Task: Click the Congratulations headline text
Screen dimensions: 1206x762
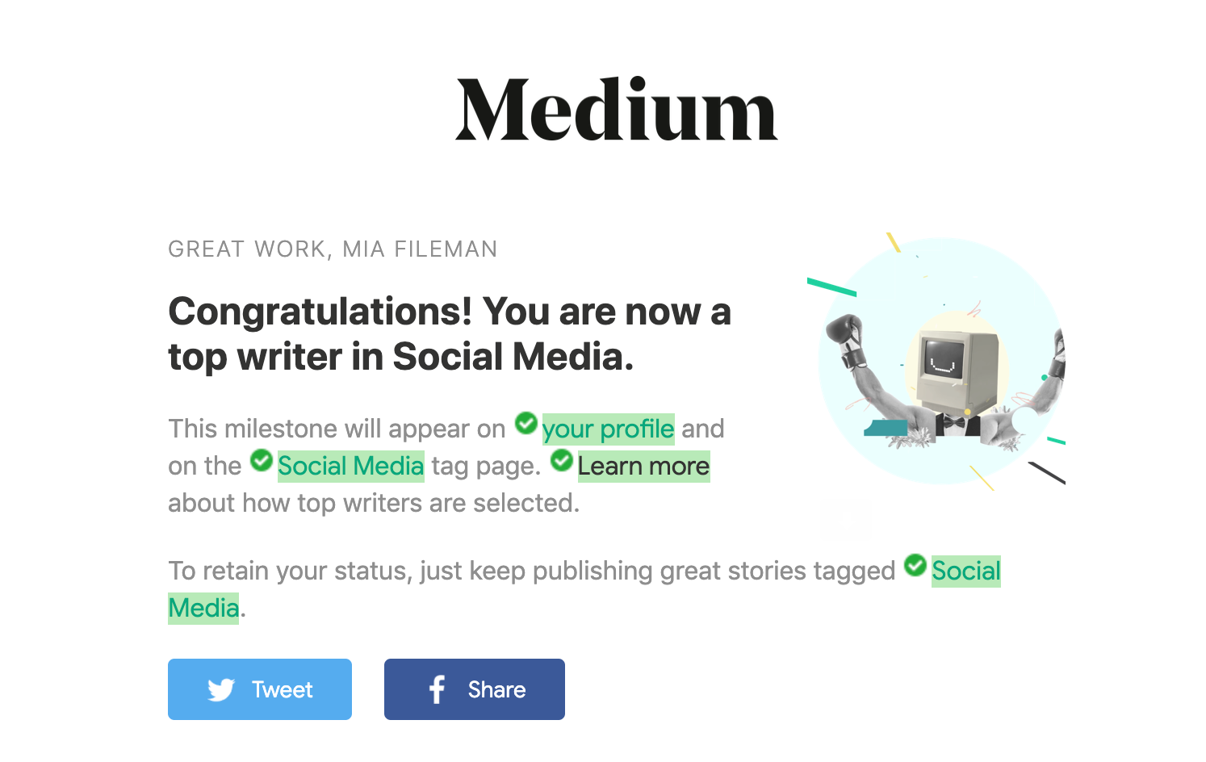Action: pos(450,333)
